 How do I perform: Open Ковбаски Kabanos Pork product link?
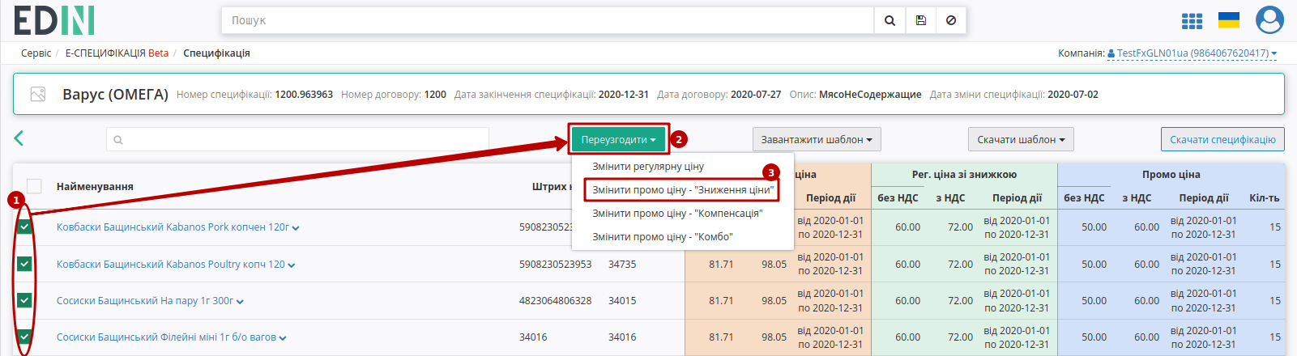[x=173, y=227]
